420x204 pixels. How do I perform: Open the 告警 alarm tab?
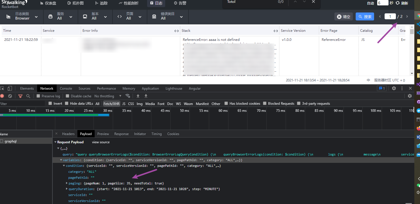pos(180,3)
